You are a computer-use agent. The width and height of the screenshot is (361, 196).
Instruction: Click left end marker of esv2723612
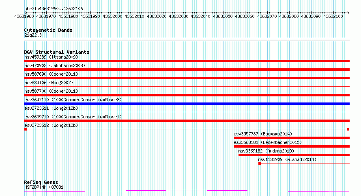(x=26, y=129)
